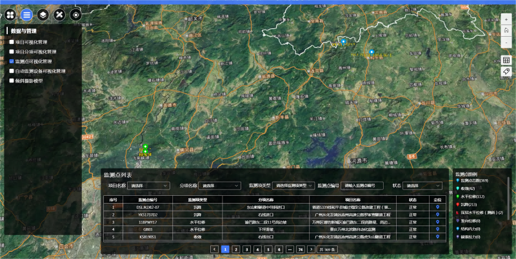Uncheck the 监测点可视化管理 checkbox
The height and width of the screenshot is (259, 516).
(12, 61)
